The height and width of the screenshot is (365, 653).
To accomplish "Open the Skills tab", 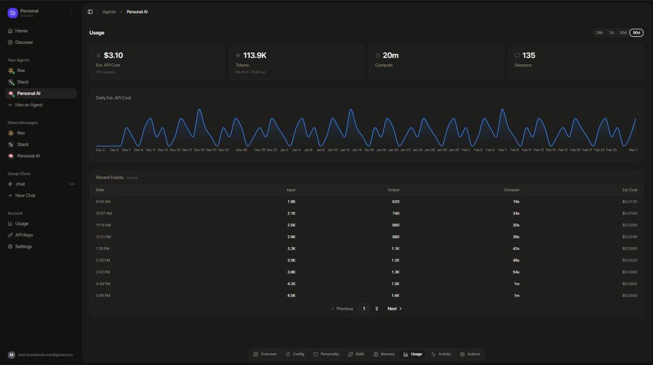I will pos(356,354).
